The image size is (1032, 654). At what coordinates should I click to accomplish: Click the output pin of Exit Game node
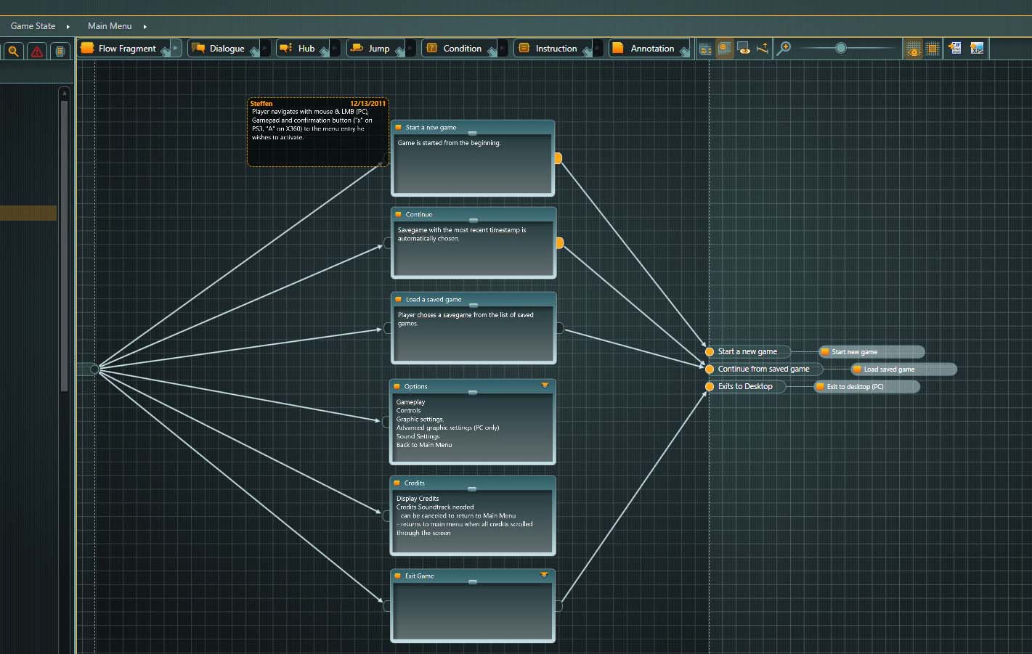[x=558, y=606]
